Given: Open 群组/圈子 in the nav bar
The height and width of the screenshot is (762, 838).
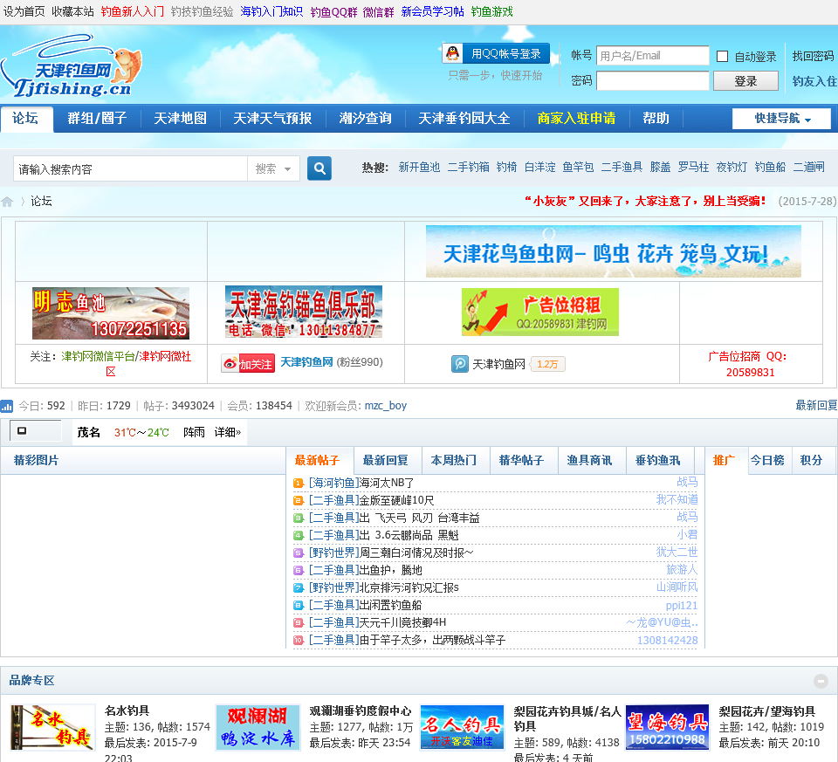Looking at the screenshot, I should [x=97, y=119].
